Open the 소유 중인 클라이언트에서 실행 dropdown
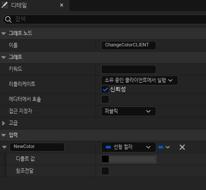Viewport: 206px width, 190px height. pos(140,80)
